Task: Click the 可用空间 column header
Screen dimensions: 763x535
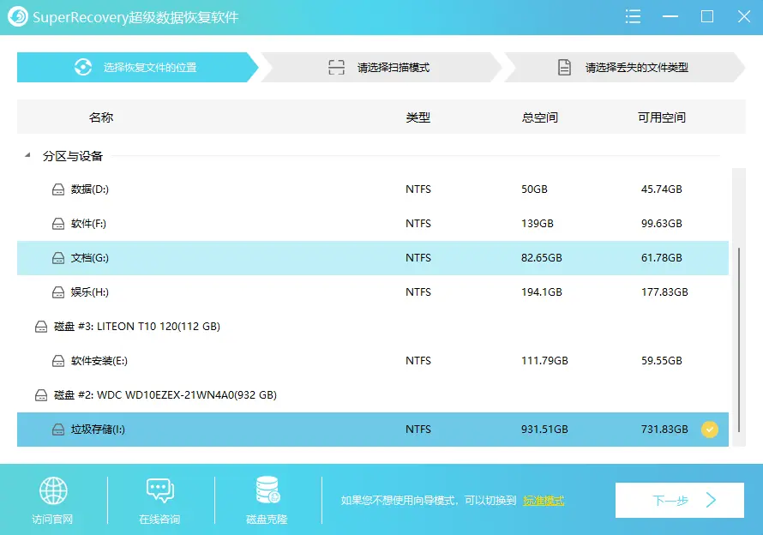Action: 662,117
